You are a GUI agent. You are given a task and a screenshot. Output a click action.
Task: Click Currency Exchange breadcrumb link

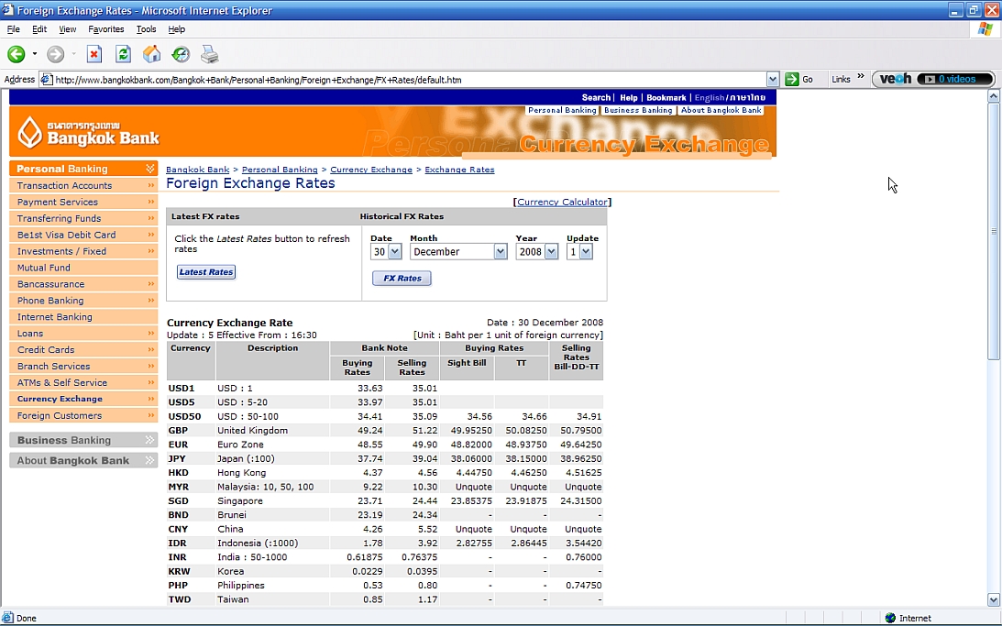point(370,170)
